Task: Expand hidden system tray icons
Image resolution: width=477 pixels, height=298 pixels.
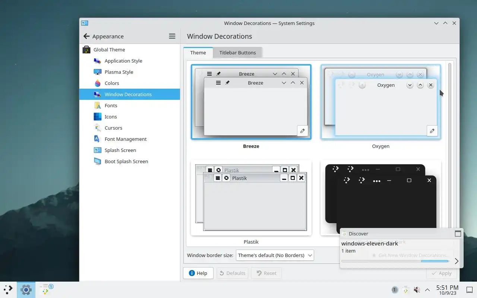Action: (x=427, y=290)
